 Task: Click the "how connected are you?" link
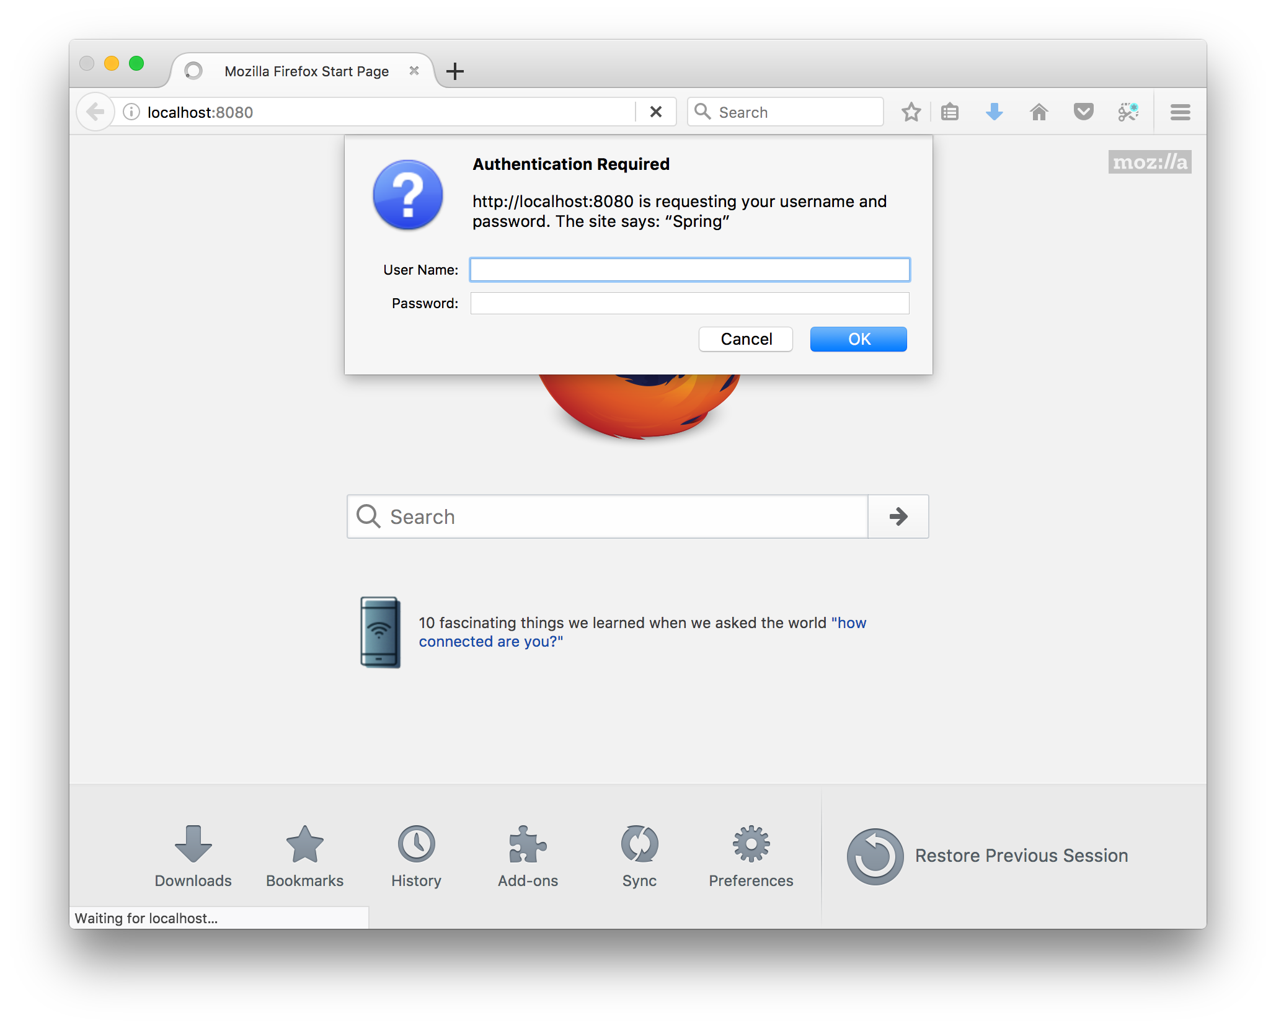(490, 642)
